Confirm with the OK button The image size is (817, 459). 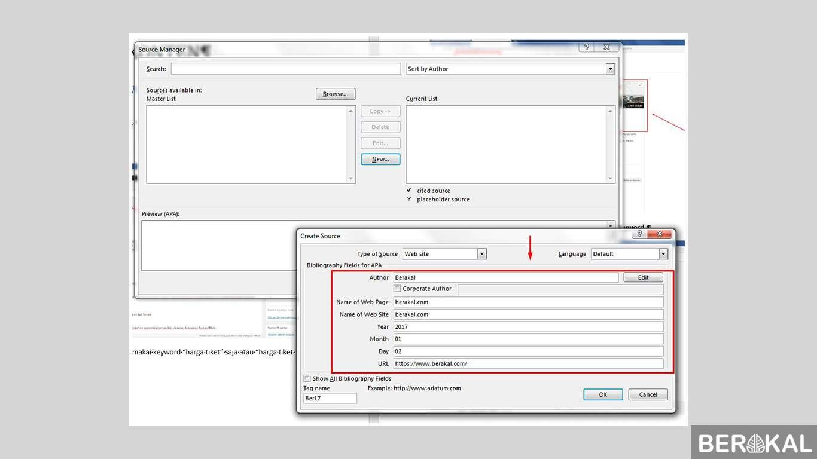[x=603, y=394]
